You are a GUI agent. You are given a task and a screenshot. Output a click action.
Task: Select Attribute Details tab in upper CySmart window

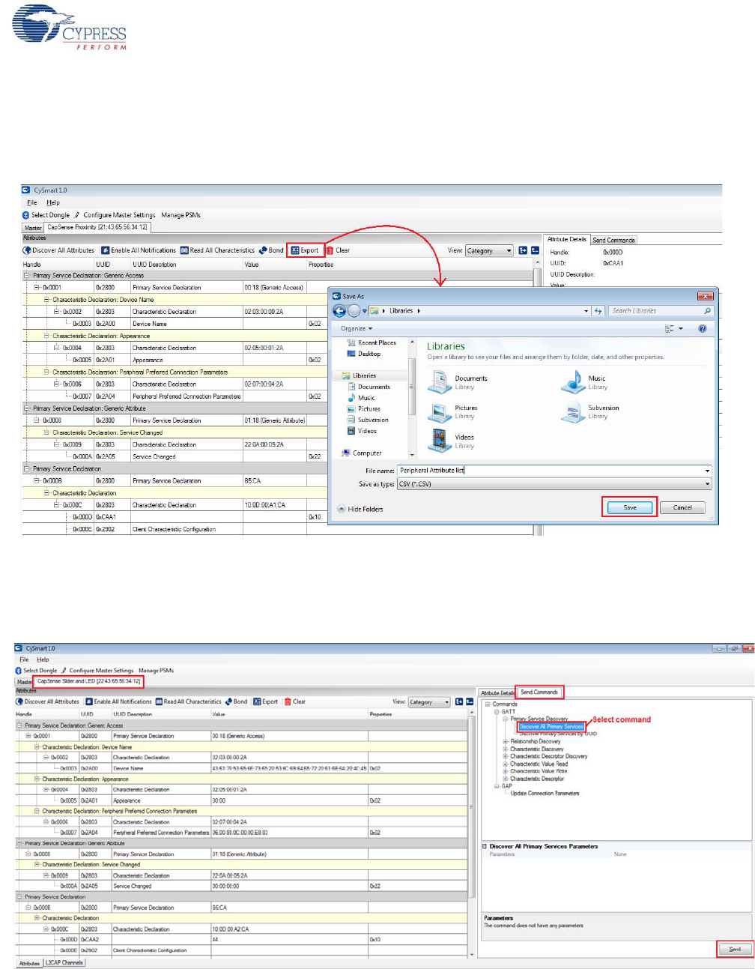click(567, 239)
